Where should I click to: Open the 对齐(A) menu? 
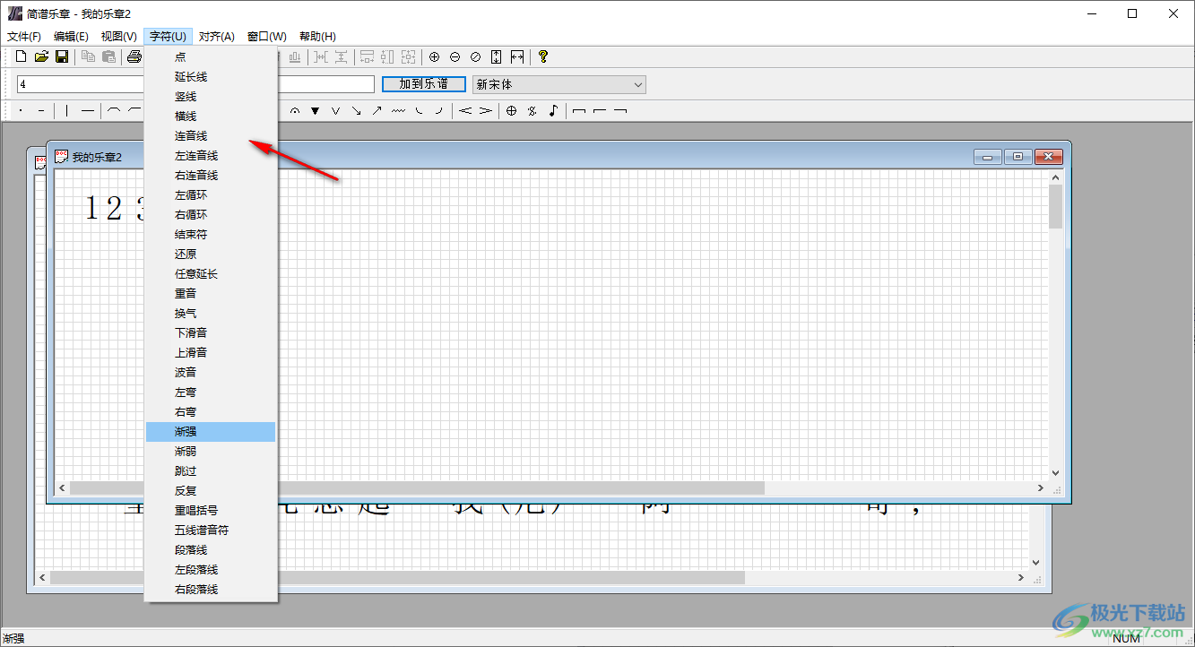(216, 37)
